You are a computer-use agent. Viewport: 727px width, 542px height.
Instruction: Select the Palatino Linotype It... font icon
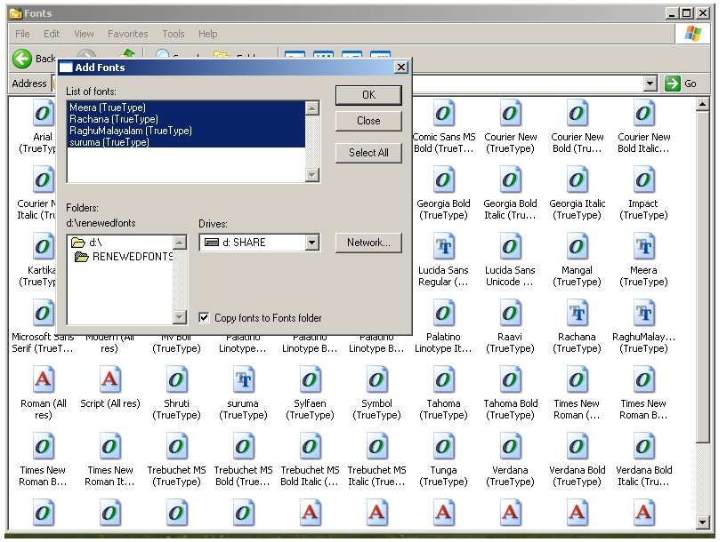(x=443, y=314)
